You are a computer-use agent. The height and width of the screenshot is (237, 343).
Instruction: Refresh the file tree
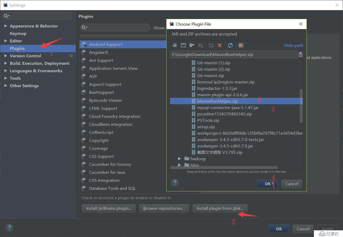pyautogui.click(x=230, y=45)
